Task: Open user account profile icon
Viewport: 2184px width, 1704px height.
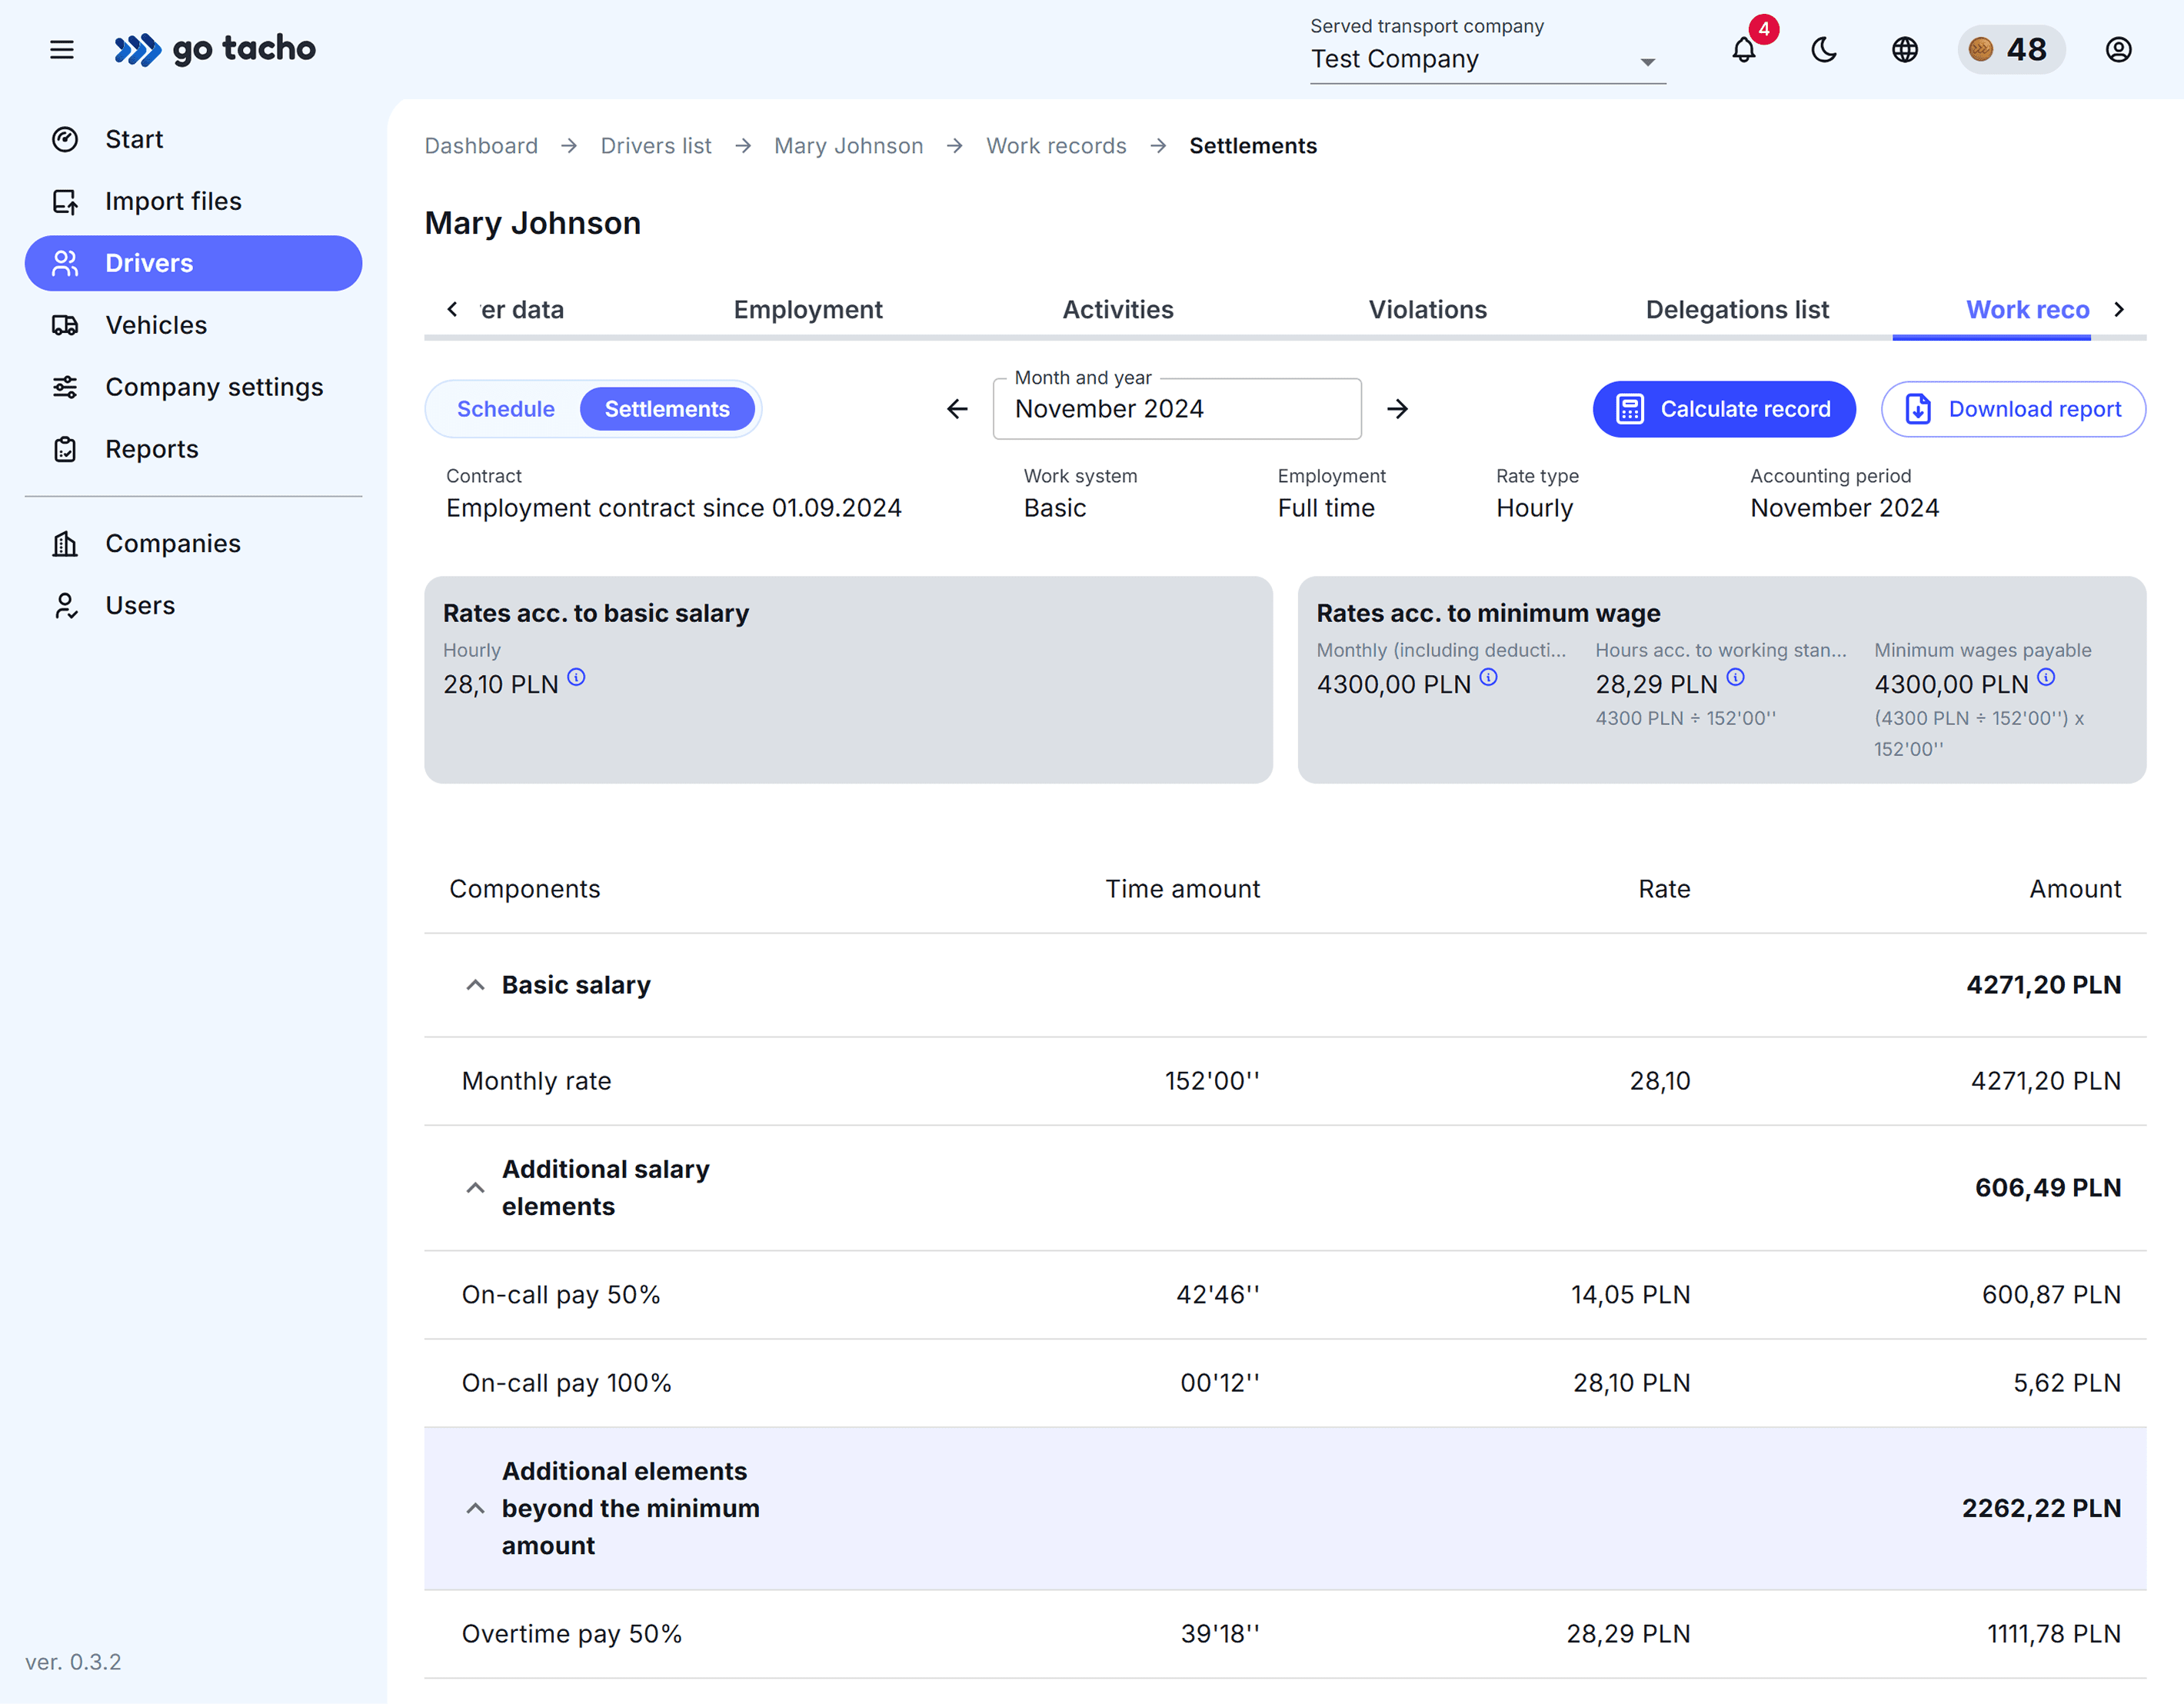Action: pyautogui.click(x=2119, y=49)
